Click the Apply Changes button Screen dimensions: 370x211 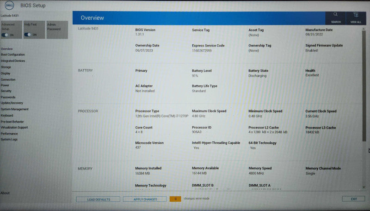145,199
